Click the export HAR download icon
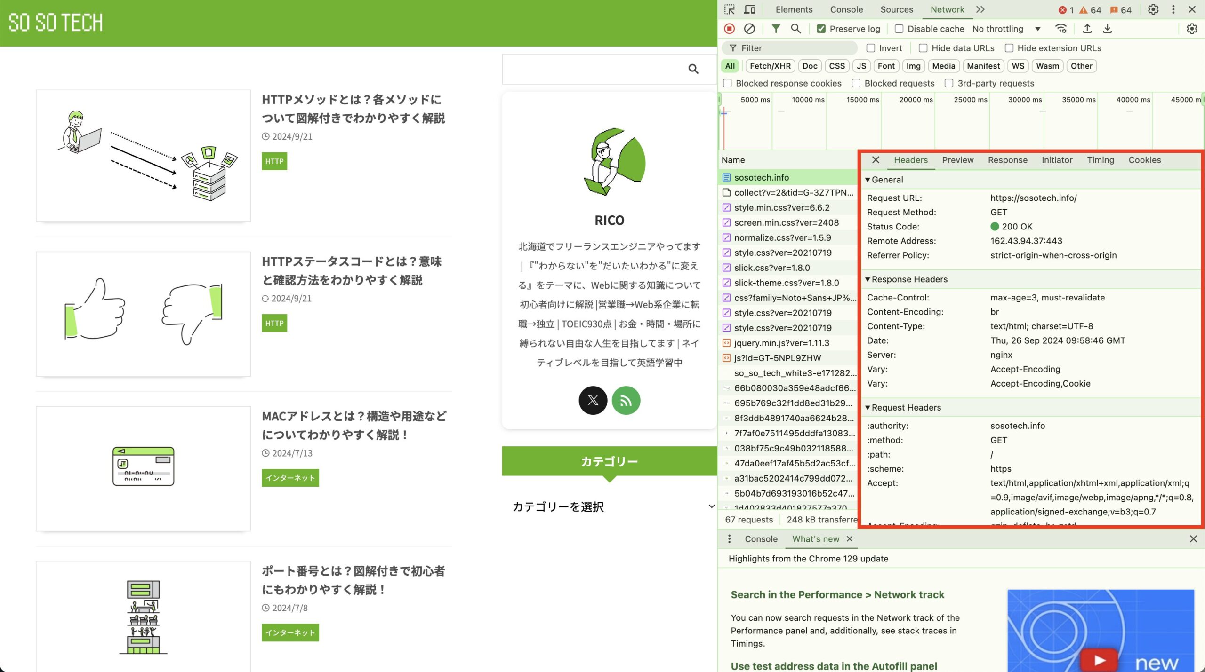Image resolution: width=1205 pixels, height=672 pixels. [x=1108, y=29]
